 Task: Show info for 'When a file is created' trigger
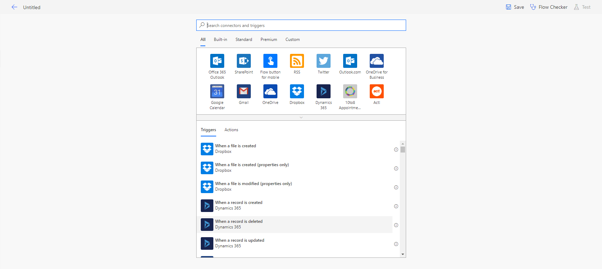click(x=396, y=150)
